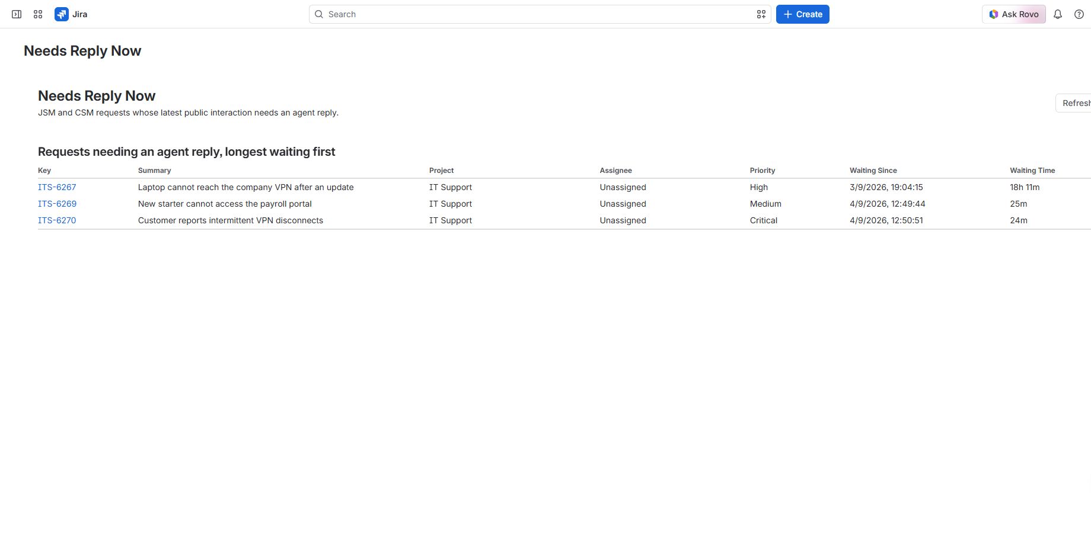
Task: Open search filter grid icon
Action: (x=761, y=14)
